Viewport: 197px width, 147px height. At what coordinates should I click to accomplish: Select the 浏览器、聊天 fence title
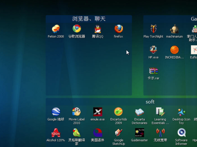[x=89, y=19]
